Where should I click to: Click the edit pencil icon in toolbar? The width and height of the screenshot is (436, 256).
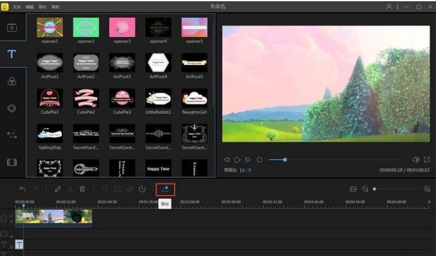tap(58, 189)
